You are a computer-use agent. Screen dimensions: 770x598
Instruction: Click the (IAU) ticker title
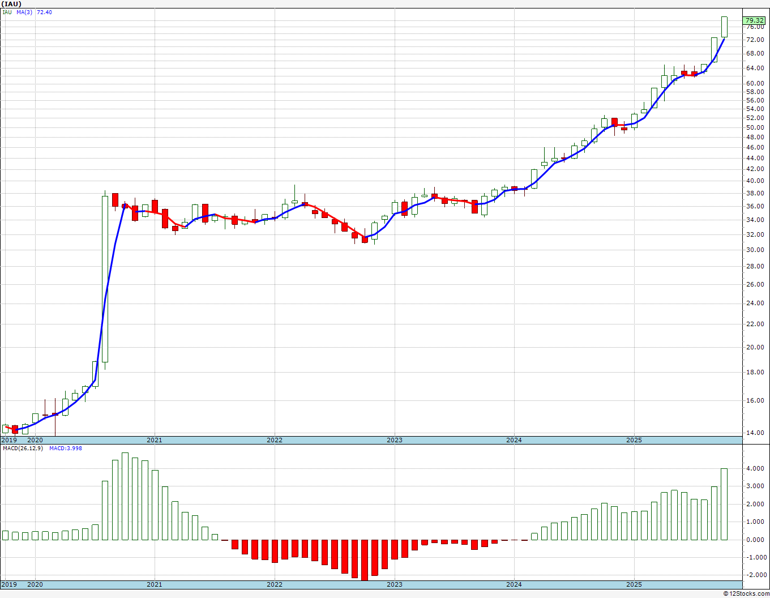[12, 4]
